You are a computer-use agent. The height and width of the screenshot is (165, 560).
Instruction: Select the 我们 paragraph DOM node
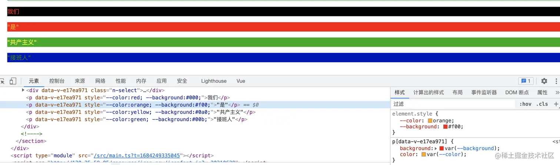128,98
